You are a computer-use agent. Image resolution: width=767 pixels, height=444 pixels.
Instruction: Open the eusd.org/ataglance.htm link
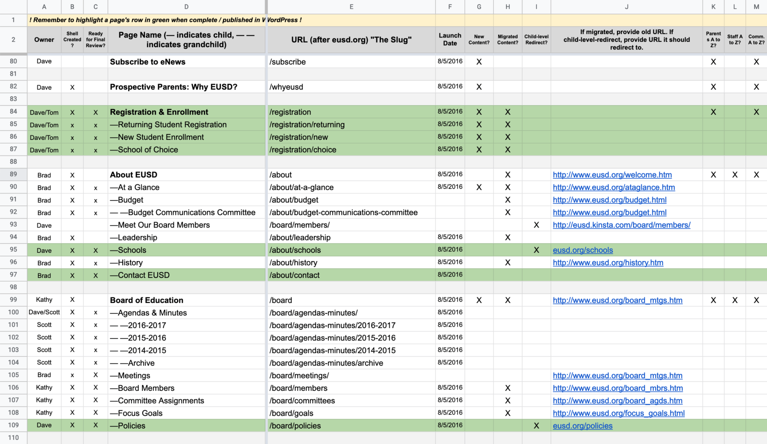click(614, 187)
